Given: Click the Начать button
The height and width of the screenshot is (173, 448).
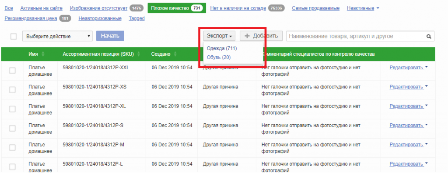Looking at the screenshot, I should pyautogui.click(x=110, y=36).
